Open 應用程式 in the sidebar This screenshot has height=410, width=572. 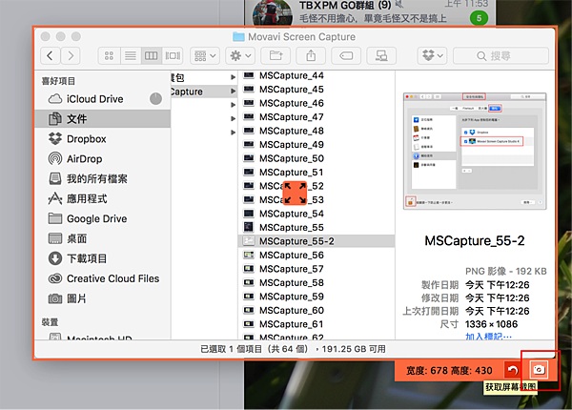[103, 198]
